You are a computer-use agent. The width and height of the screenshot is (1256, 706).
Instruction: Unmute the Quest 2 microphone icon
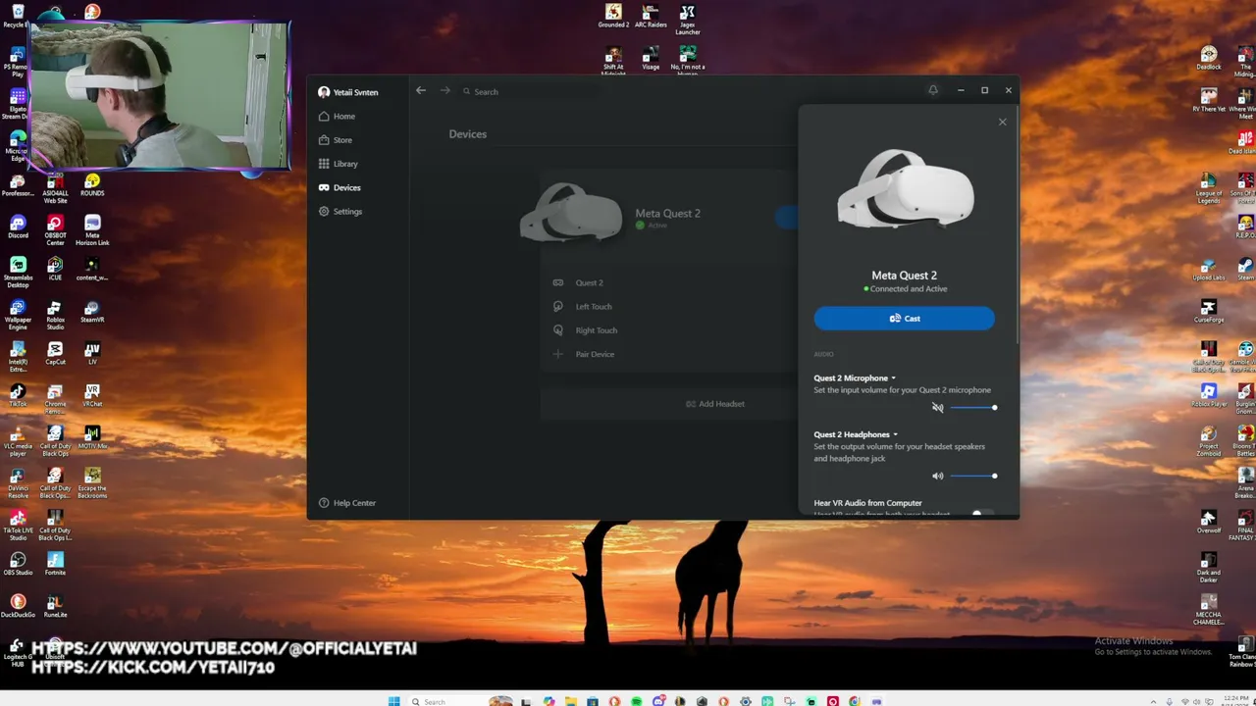(x=937, y=408)
